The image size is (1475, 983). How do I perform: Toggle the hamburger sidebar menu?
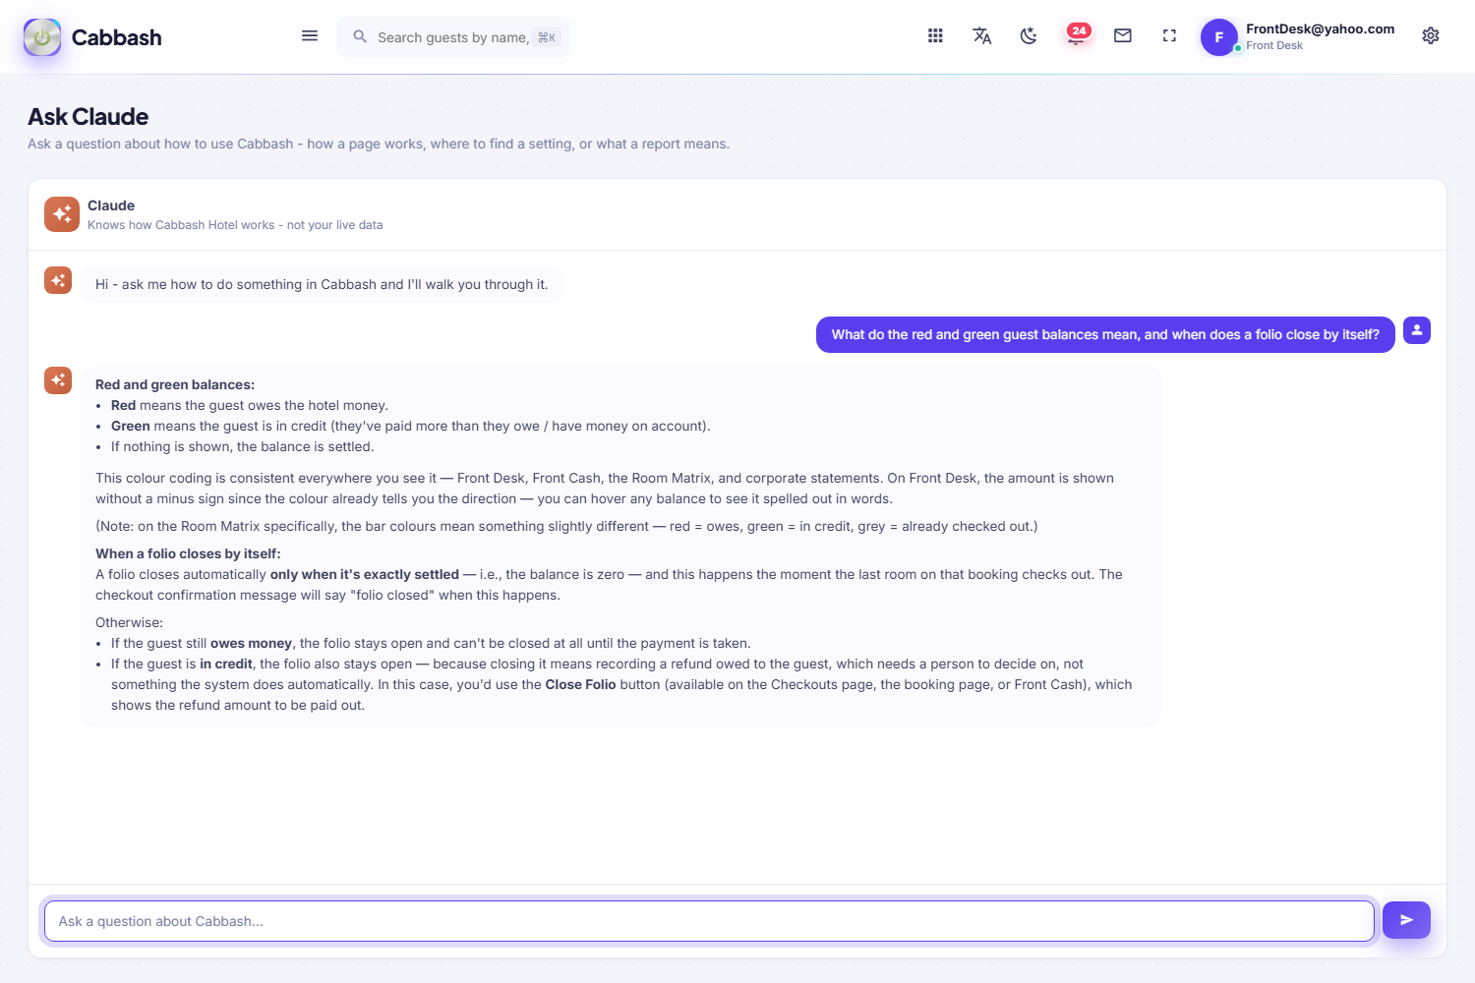310,36
